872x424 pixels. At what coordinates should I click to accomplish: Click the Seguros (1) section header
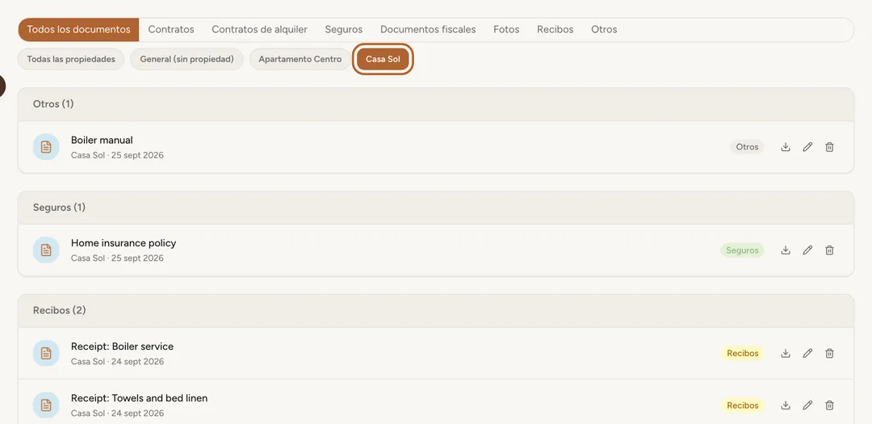click(436, 208)
